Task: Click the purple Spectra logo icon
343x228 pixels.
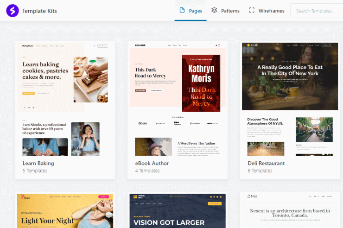Action: click(13, 11)
